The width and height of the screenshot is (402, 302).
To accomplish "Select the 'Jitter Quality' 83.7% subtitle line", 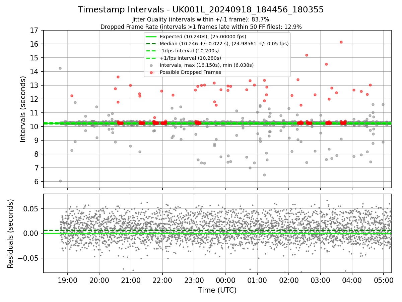I will coord(201,19).
